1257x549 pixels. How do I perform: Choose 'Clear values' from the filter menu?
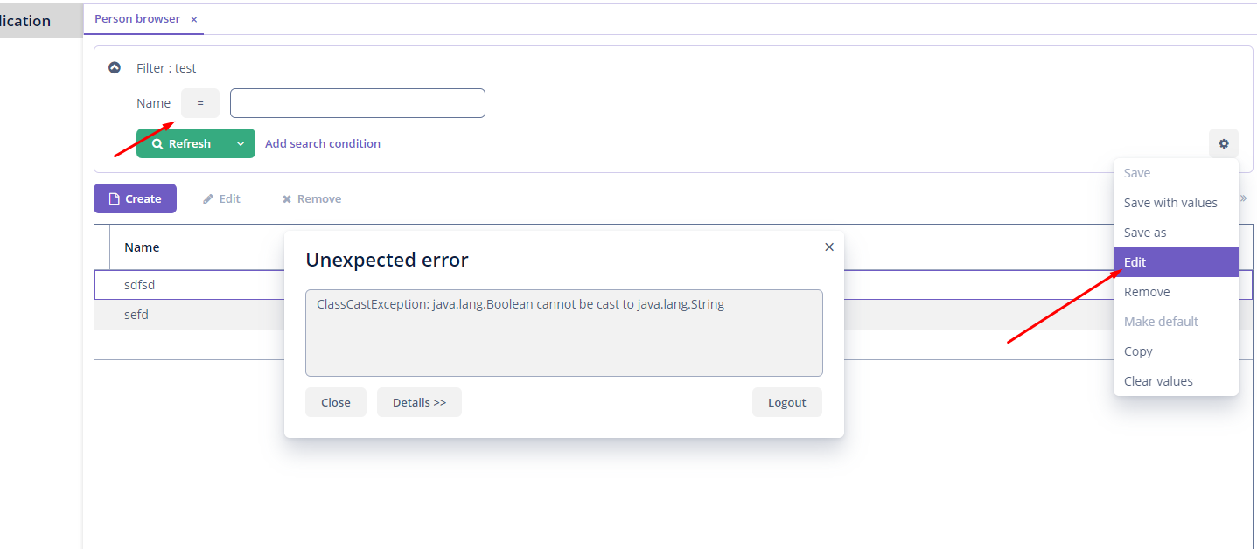(x=1158, y=380)
